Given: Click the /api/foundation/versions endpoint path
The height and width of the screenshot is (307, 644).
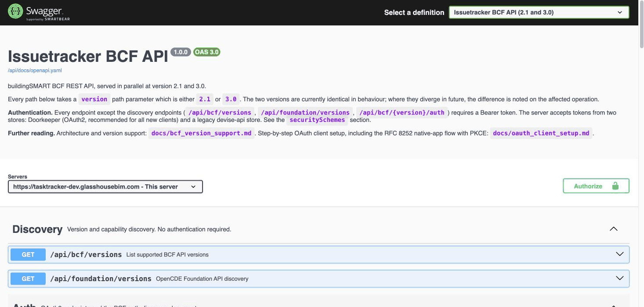Looking at the screenshot, I should click(x=101, y=278).
